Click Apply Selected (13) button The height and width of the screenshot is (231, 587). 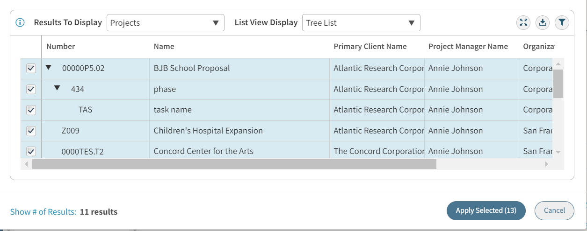point(486,210)
